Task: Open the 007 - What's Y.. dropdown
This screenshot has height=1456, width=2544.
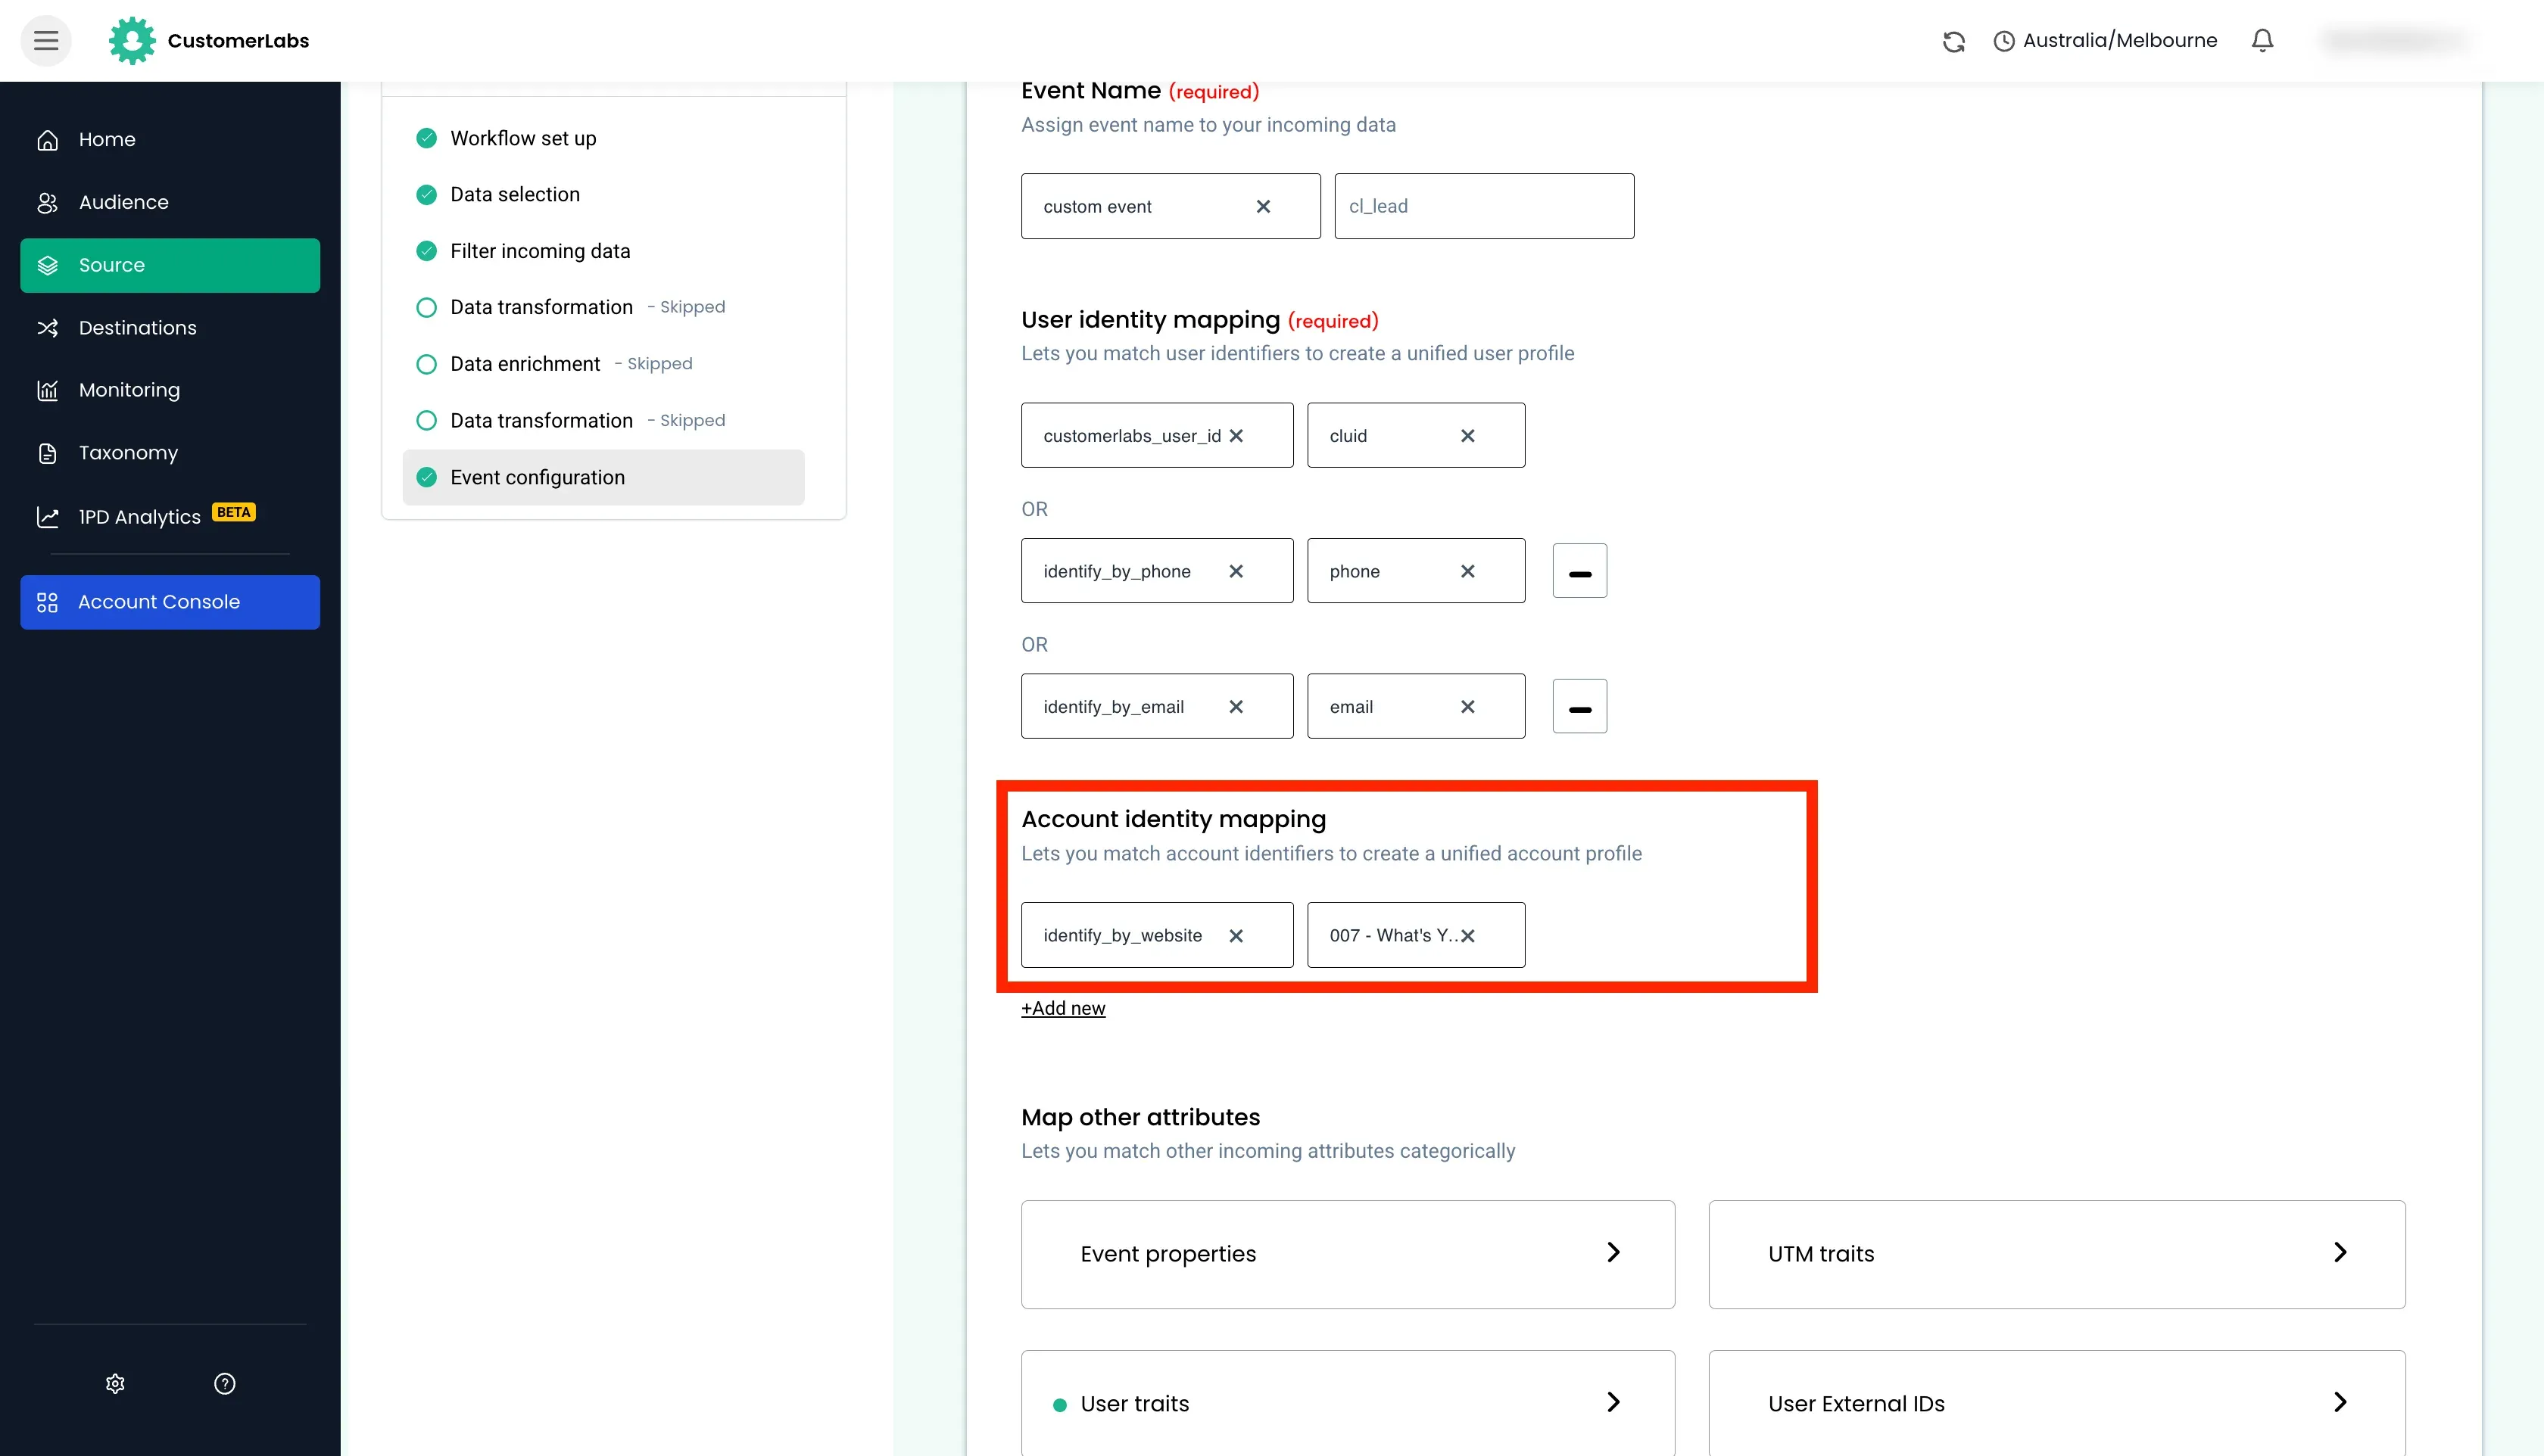Action: (x=1416, y=935)
